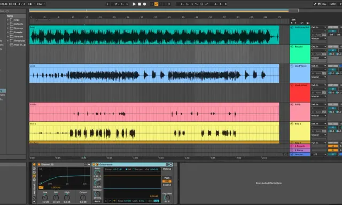The width and height of the screenshot is (342, 205).
Task: Select the B Delay return track
Action: coord(300,151)
